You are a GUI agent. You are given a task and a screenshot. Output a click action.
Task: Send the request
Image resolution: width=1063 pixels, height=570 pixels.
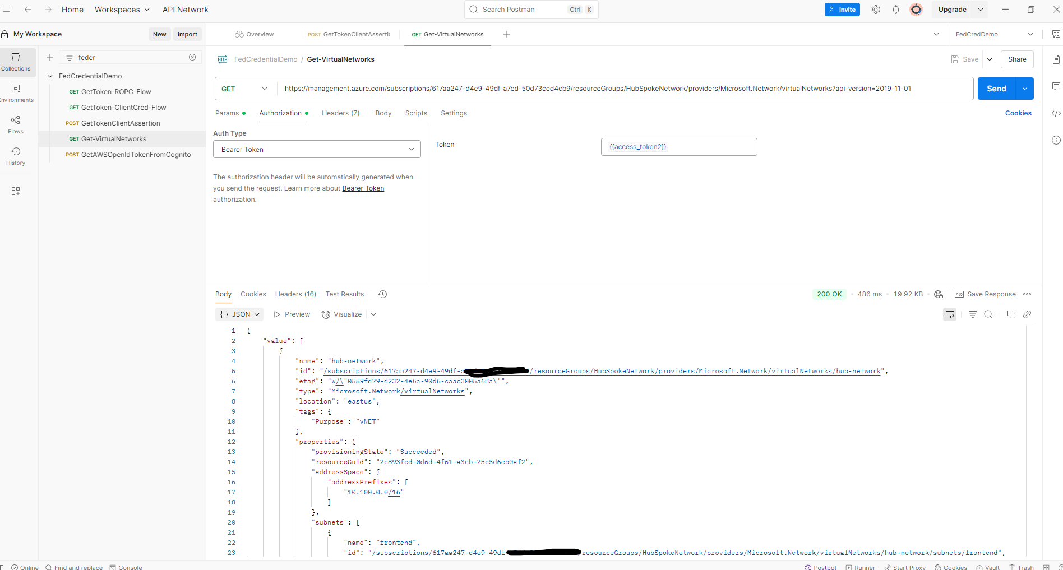click(997, 89)
